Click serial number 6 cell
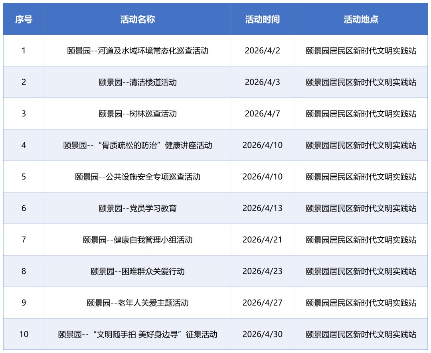Image resolution: width=431 pixels, height=353 pixels. tap(24, 208)
